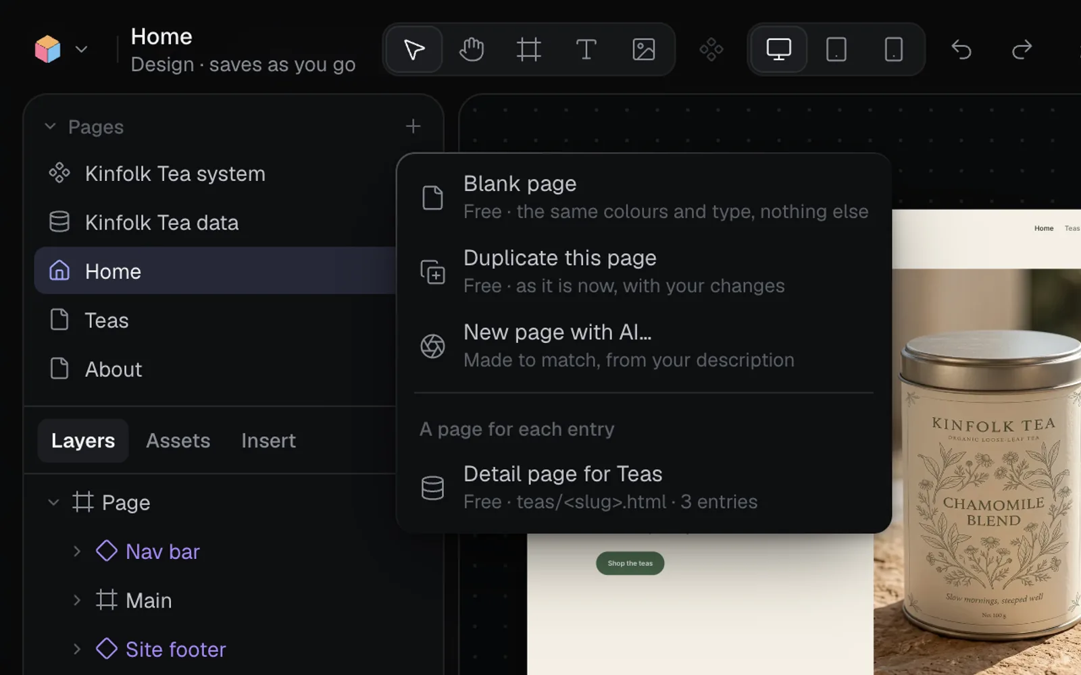This screenshot has height=675, width=1081.
Task: Choose Blank page from the menu
Action: point(644,197)
